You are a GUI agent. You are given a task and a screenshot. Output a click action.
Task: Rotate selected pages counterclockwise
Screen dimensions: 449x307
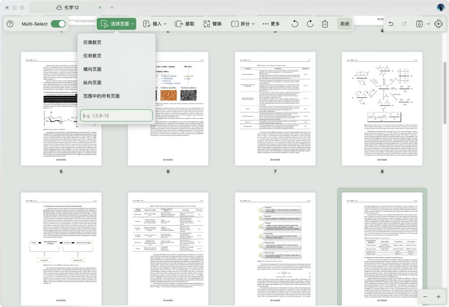296,24
